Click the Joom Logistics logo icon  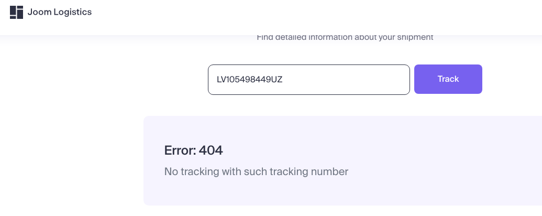click(16, 12)
